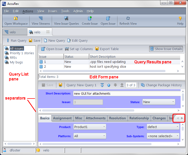This screenshot has height=155, width=188.
Task: Select Priority 1 stories query
Action: pyautogui.click(x=22, y=53)
